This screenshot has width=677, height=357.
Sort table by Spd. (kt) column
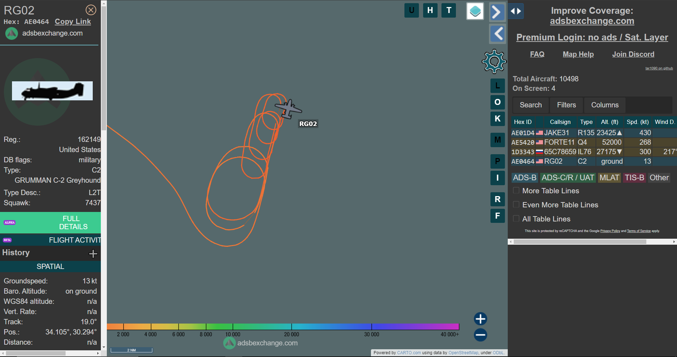click(638, 122)
